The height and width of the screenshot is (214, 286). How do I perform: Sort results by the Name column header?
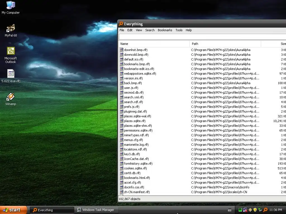click(x=154, y=44)
